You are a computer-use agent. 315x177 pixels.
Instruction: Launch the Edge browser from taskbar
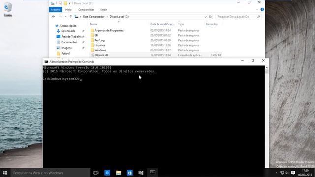[x=107, y=173]
